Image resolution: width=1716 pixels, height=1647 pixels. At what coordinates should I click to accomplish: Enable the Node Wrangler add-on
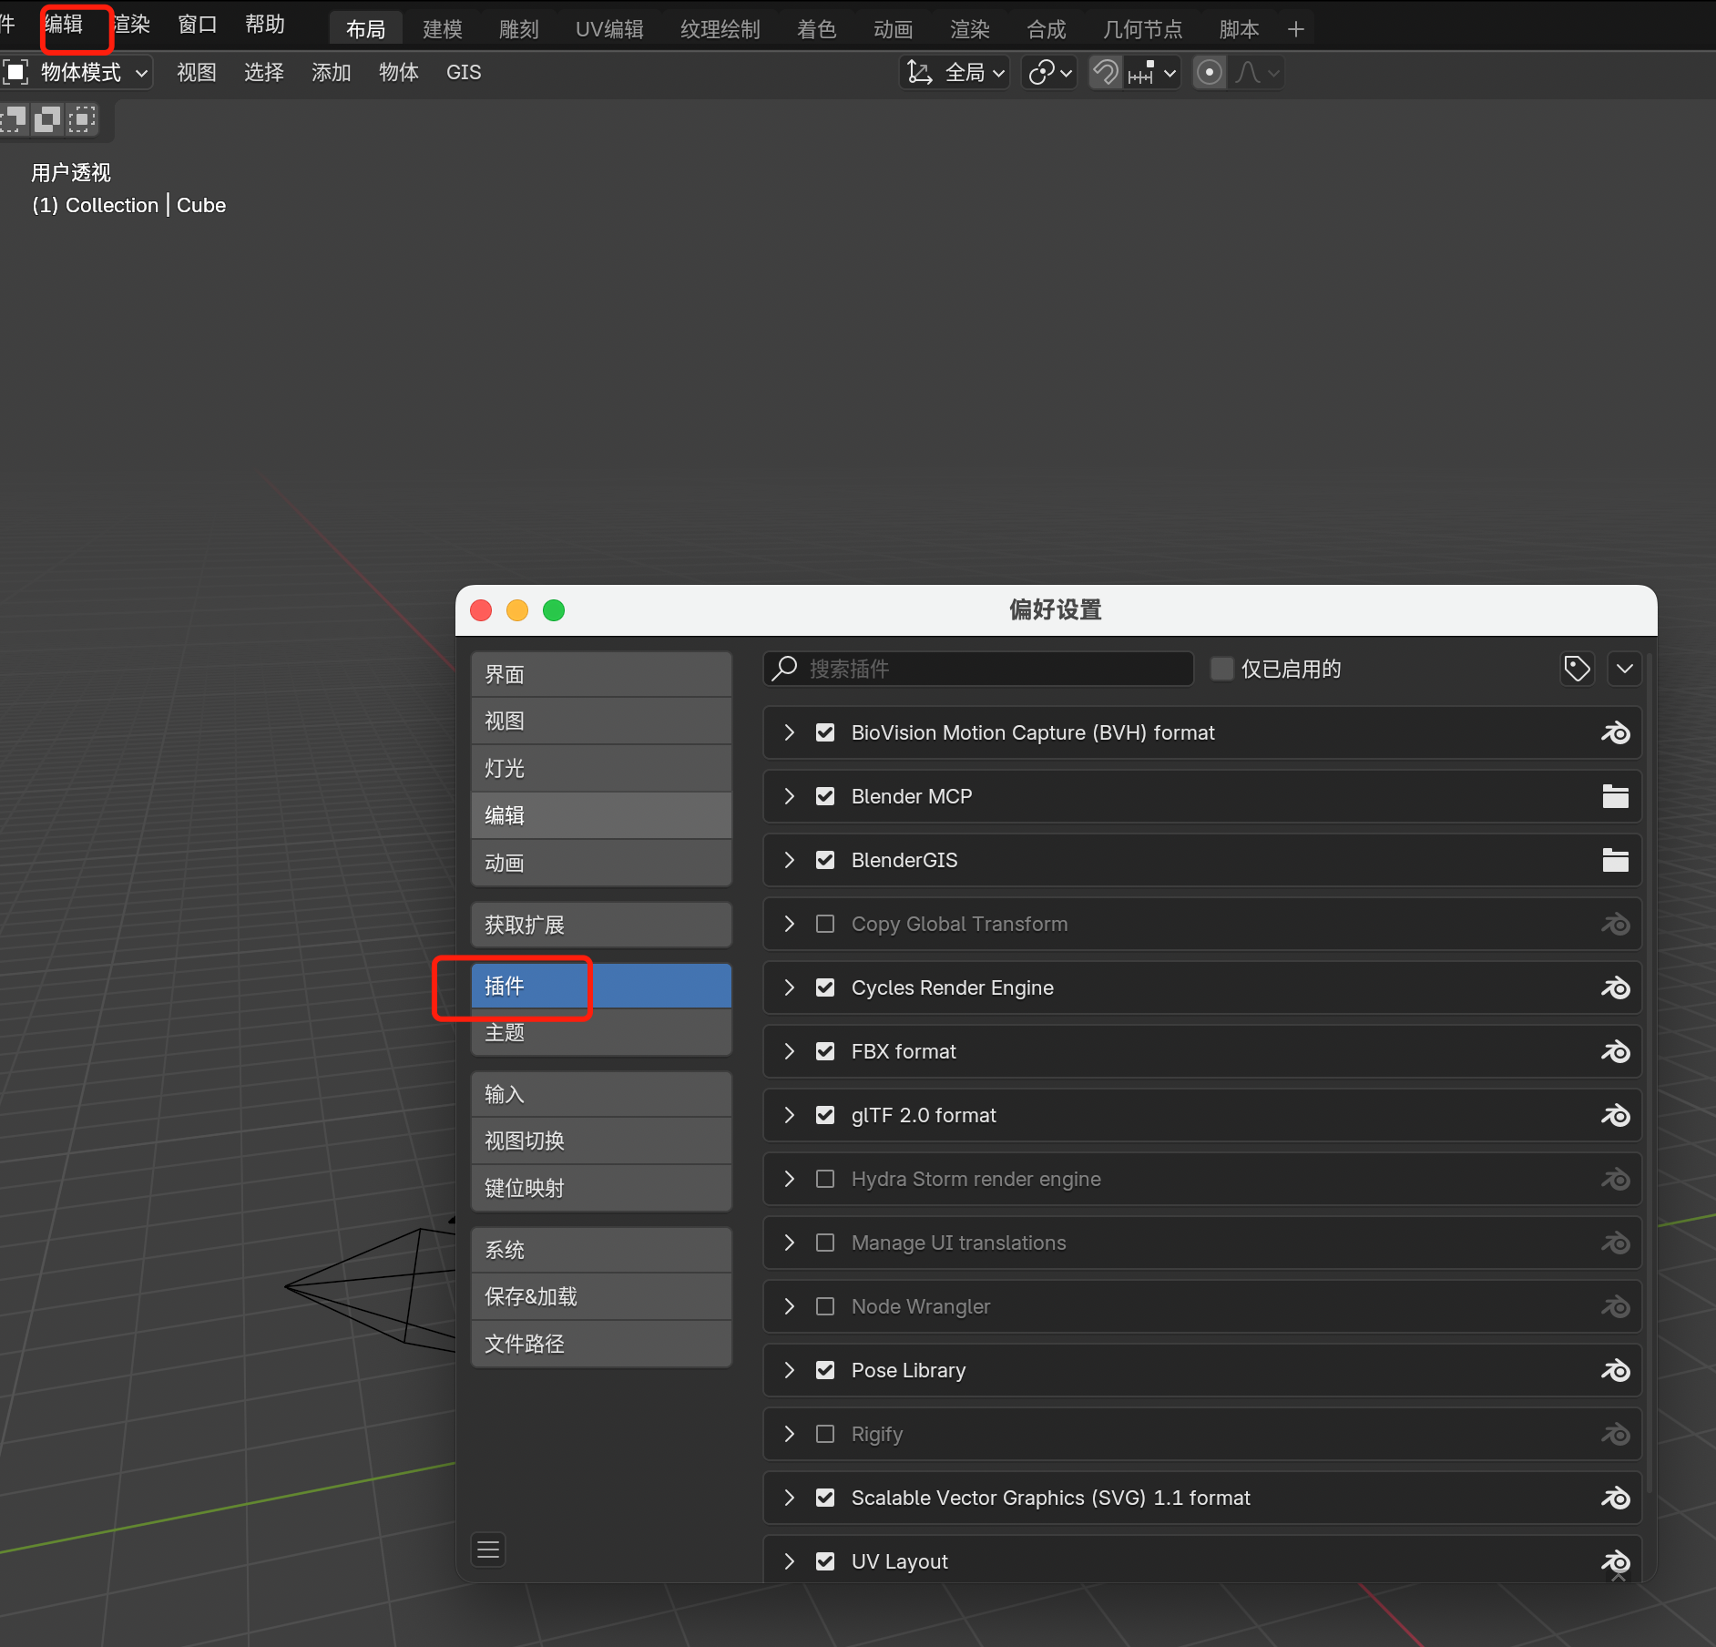tap(825, 1306)
